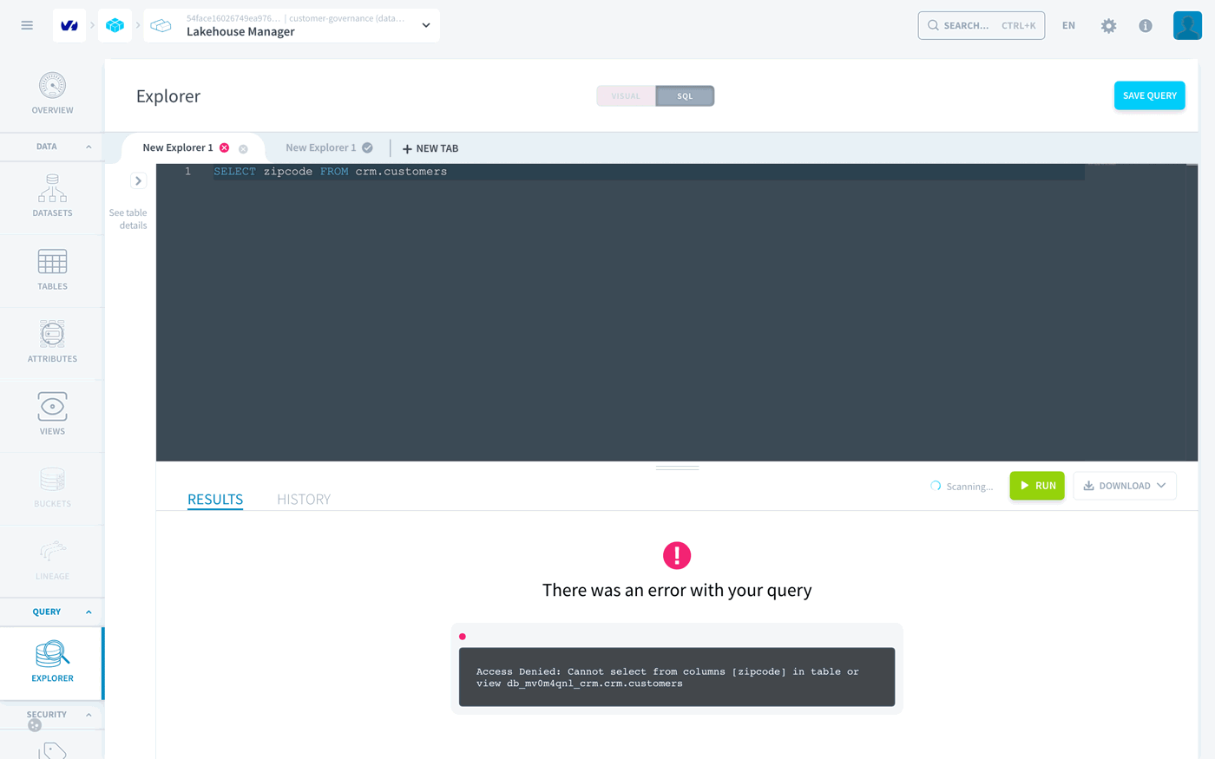The image size is (1215, 759).
Task: Run the query with RUN button
Action: (x=1037, y=486)
